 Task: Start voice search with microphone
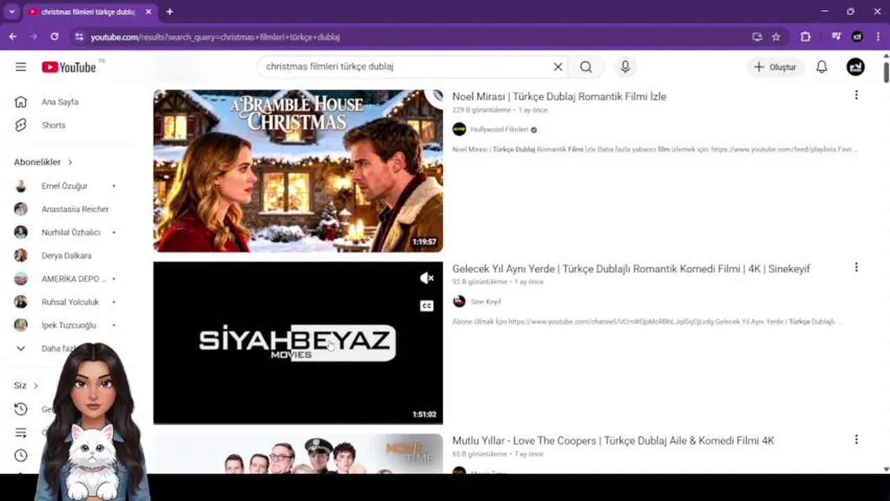point(625,67)
